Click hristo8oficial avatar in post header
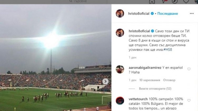 point(120,13)
